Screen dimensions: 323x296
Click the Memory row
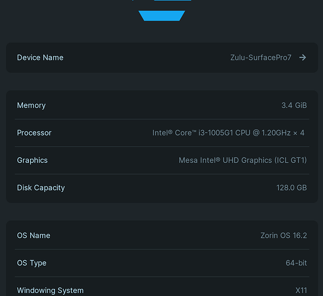click(162, 105)
